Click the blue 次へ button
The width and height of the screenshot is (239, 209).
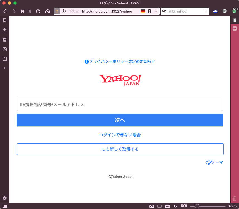120,120
